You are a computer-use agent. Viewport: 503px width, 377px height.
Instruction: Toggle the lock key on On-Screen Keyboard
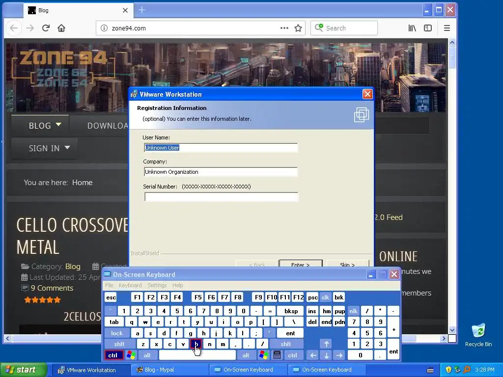click(x=117, y=333)
